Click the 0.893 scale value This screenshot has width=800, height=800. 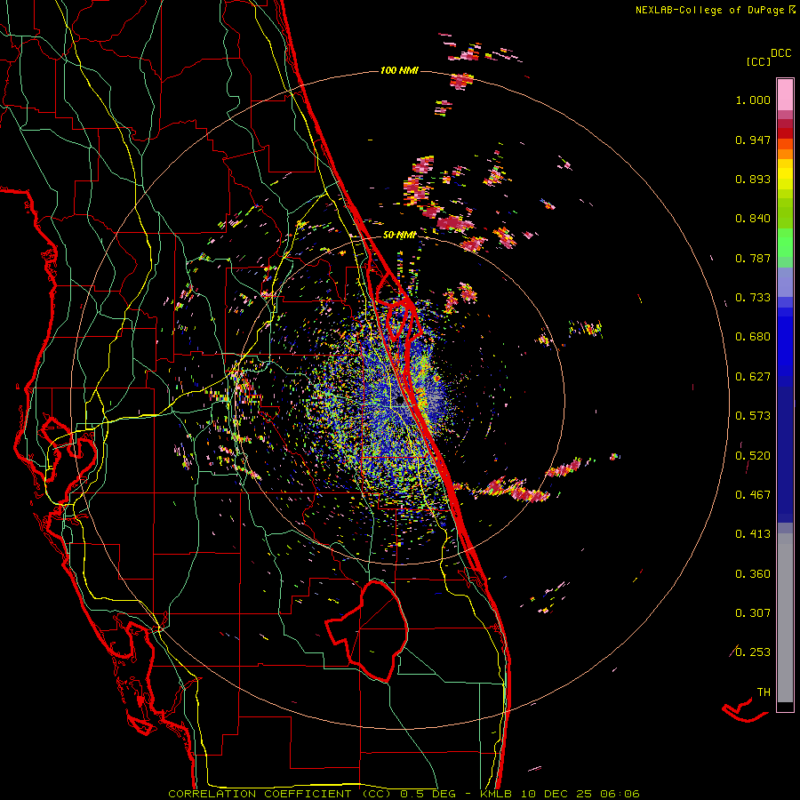(753, 179)
